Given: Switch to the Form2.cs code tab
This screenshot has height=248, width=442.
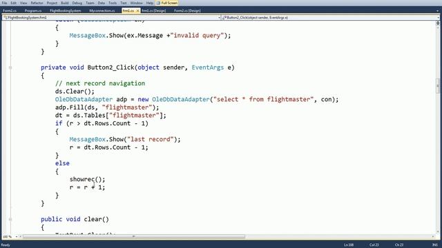Looking at the screenshot, I should tap(10, 11).
